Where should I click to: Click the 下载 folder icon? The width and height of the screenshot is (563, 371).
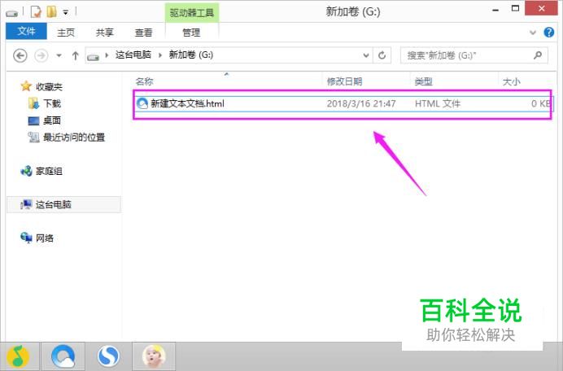33,104
